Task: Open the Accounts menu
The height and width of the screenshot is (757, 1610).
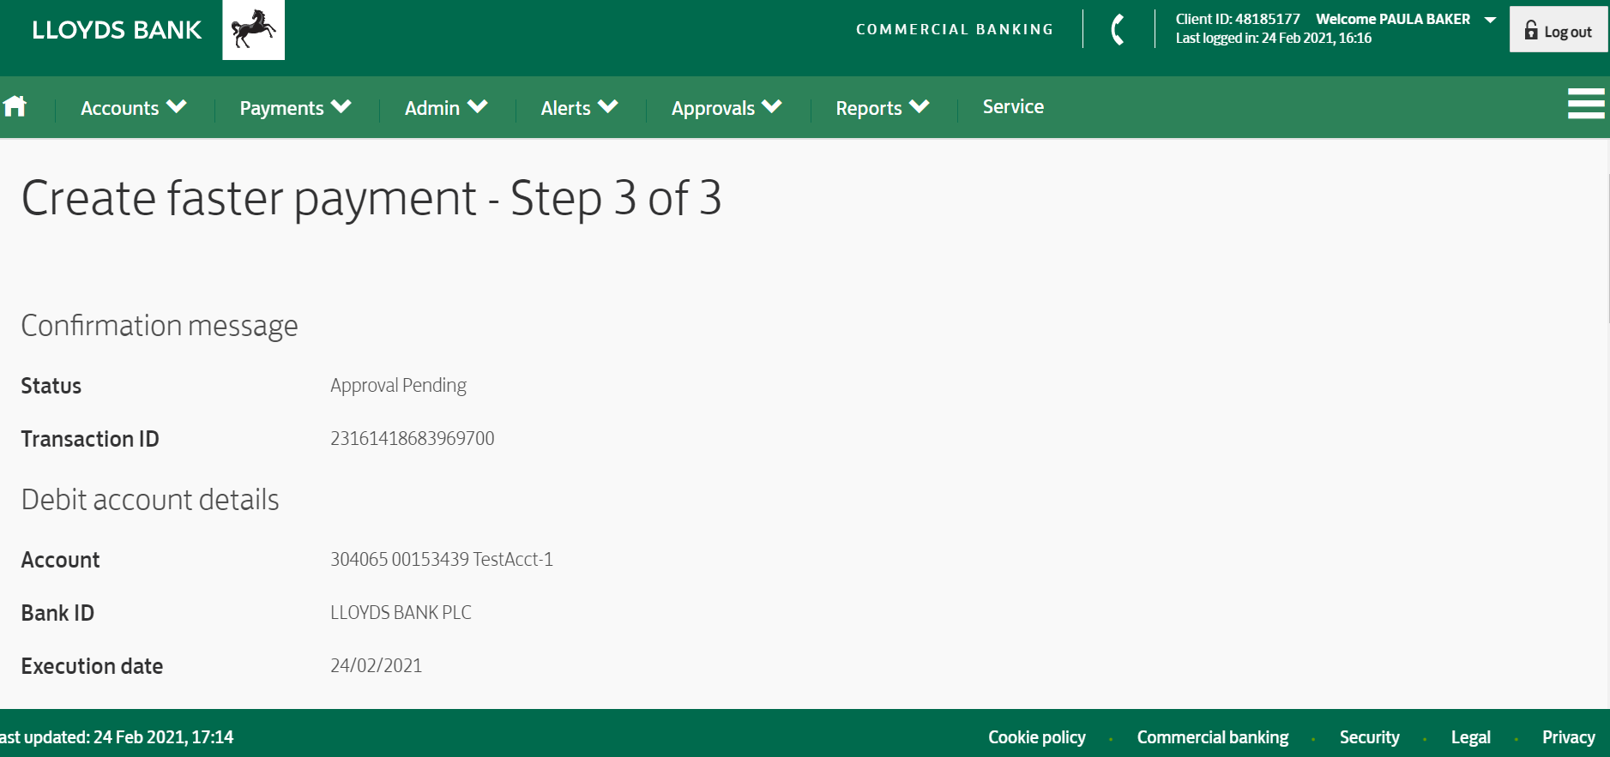Action: coord(133,108)
